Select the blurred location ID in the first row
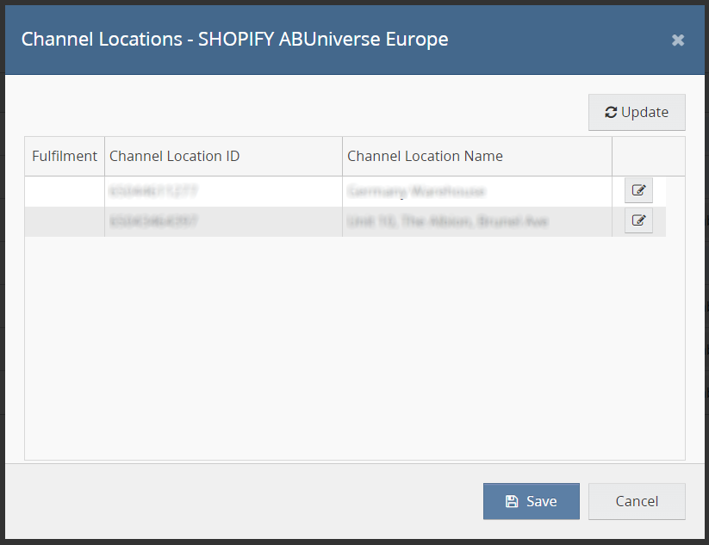Screen dimensions: 709x545 pyautogui.click(x=153, y=191)
